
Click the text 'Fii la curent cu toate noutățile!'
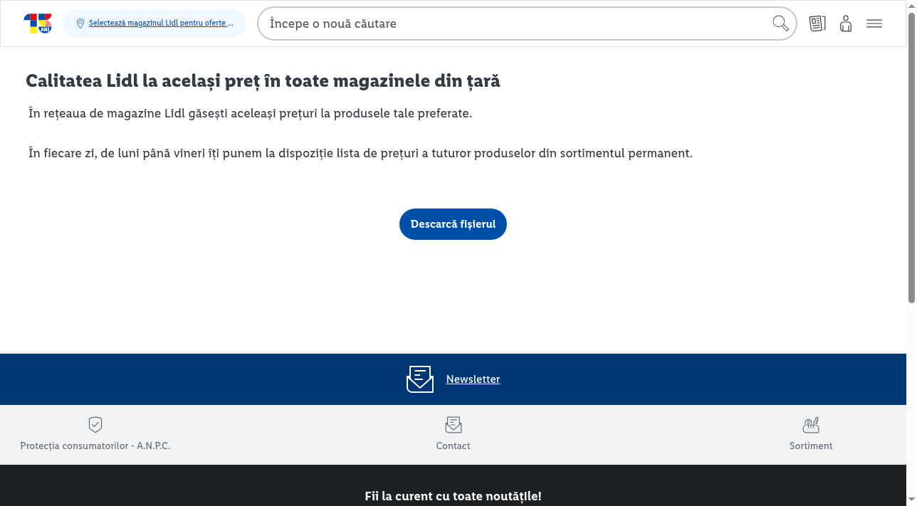coord(453,496)
